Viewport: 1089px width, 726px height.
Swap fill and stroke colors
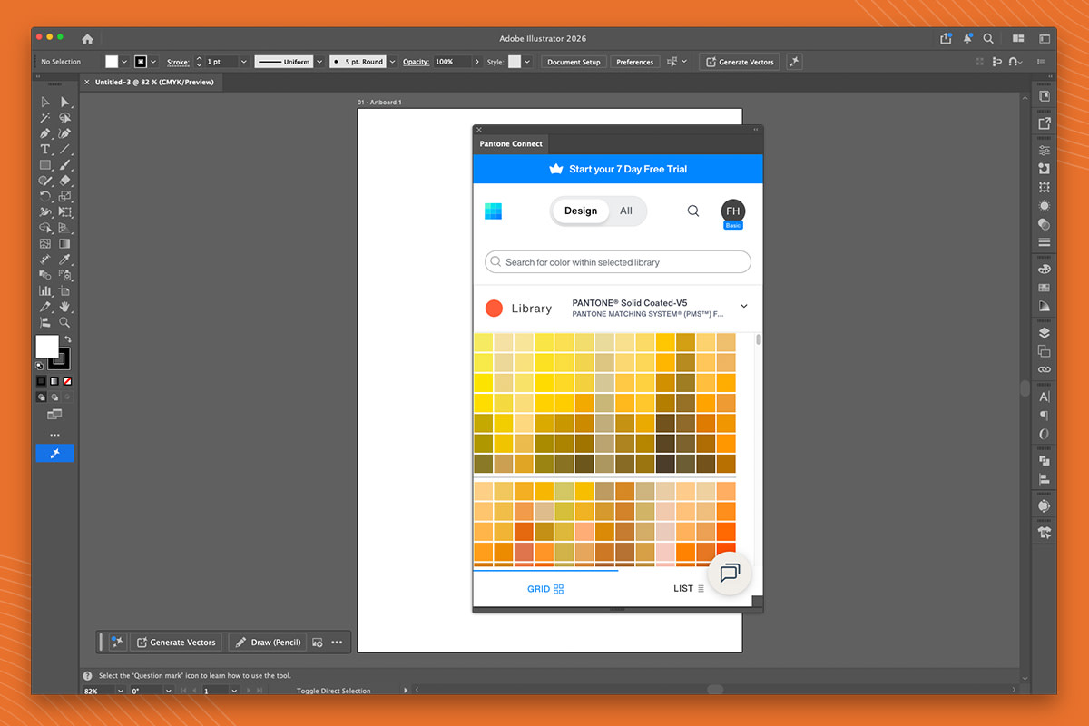point(68,339)
